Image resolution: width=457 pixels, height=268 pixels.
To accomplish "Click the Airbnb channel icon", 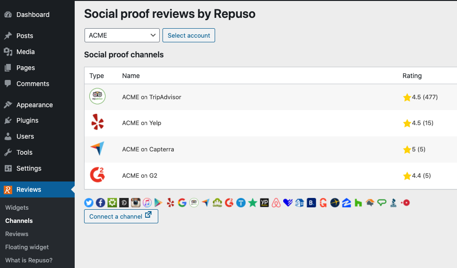I will click(276, 203).
